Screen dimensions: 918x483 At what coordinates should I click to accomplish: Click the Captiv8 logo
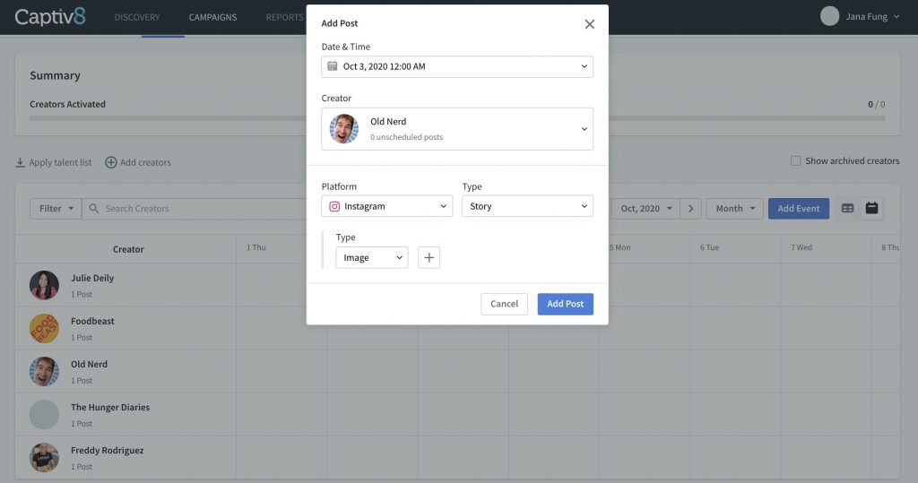pyautogui.click(x=50, y=17)
